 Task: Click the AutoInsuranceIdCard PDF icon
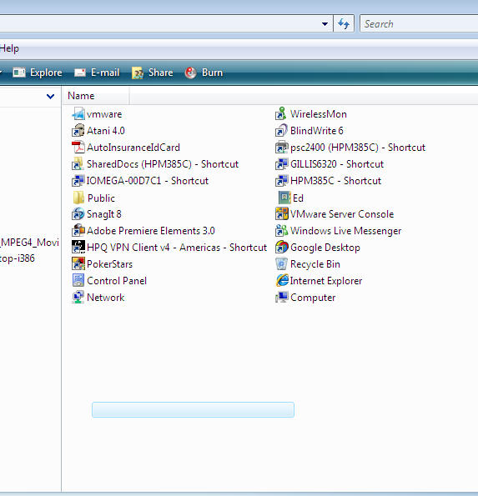[78, 147]
